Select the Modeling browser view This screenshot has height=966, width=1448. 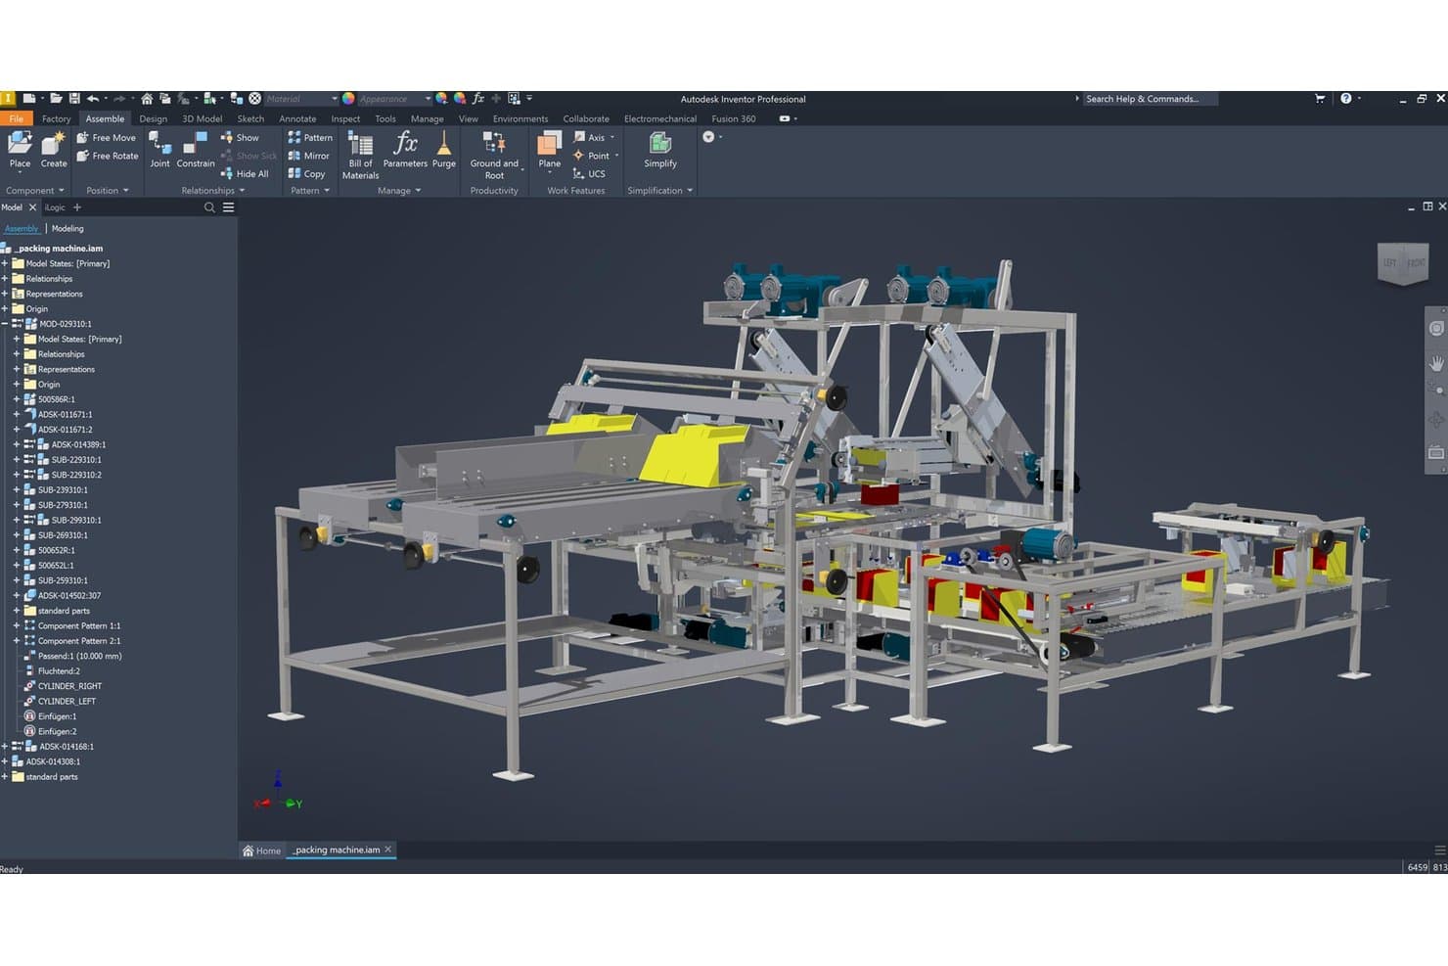(x=68, y=229)
